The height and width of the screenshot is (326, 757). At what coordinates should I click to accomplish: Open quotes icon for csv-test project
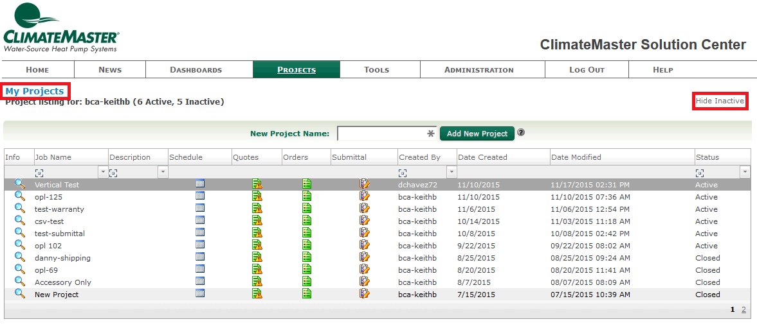click(x=257, y=221)
